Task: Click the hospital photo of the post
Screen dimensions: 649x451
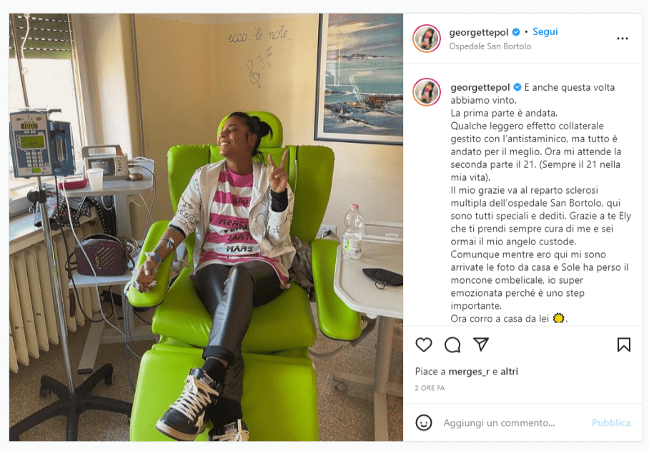Action: click(x=206, y=227)
